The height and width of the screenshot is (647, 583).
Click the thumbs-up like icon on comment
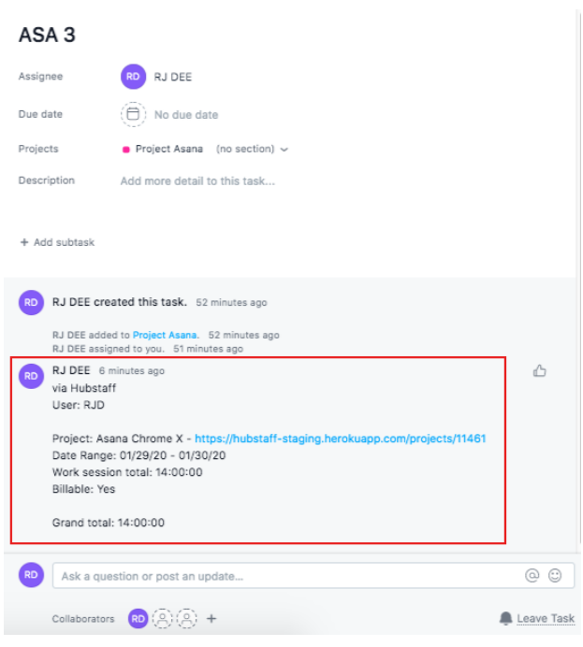(x=539, y=371)
